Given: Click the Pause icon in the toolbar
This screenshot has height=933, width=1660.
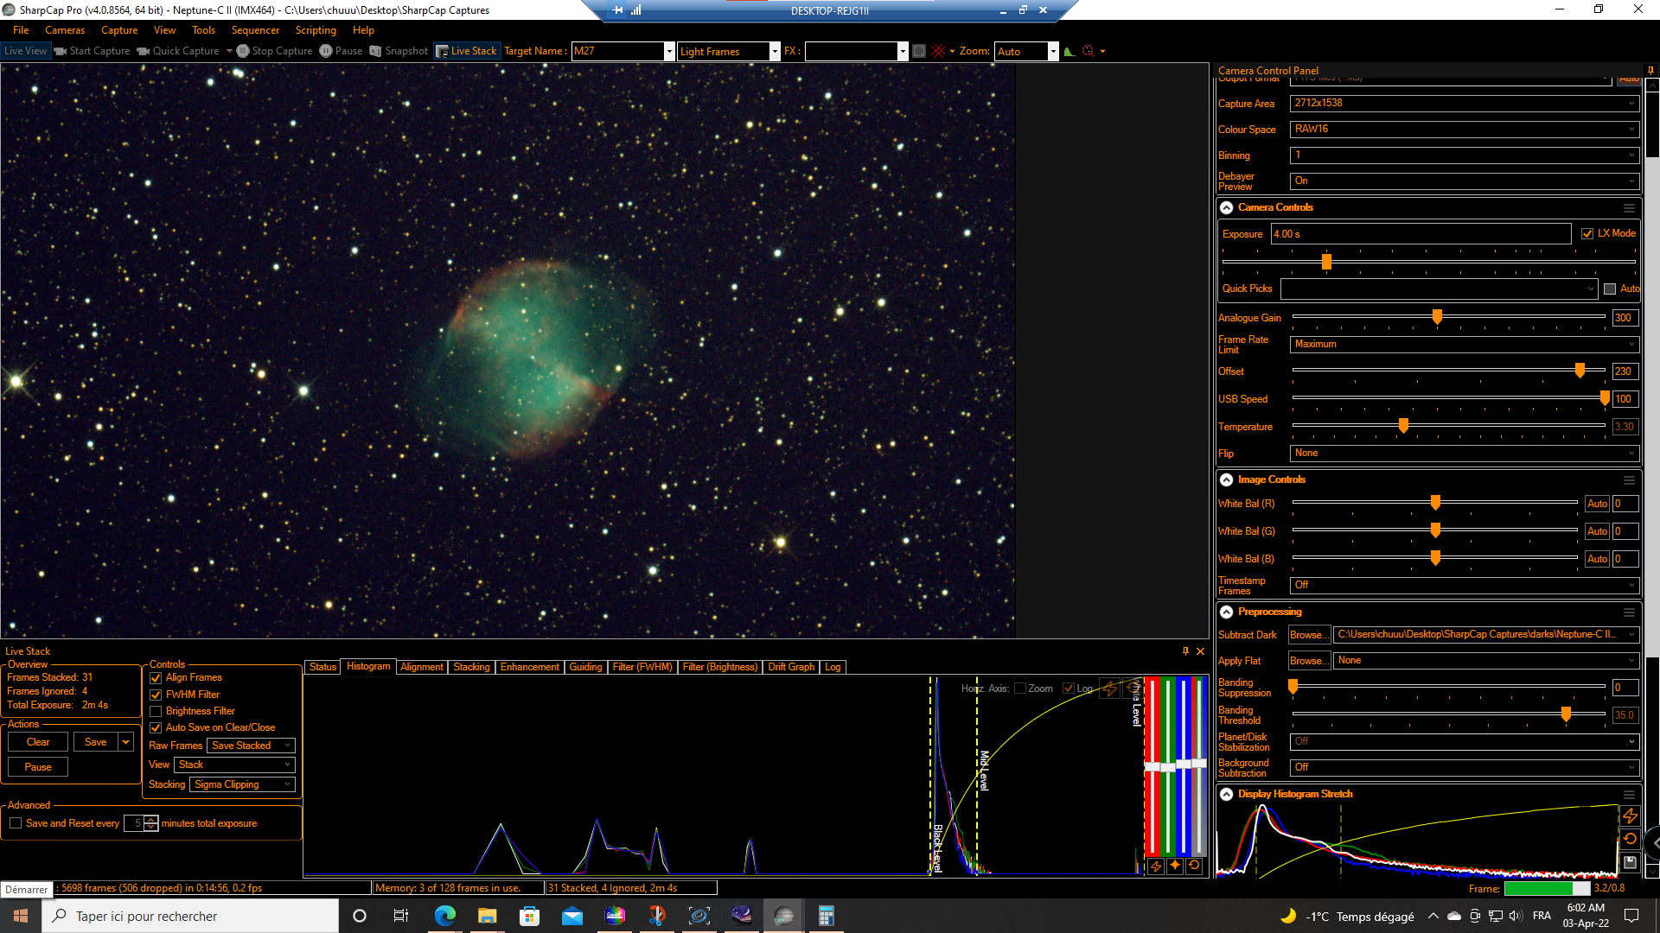Looking at the screenshot, I should 326,51.
